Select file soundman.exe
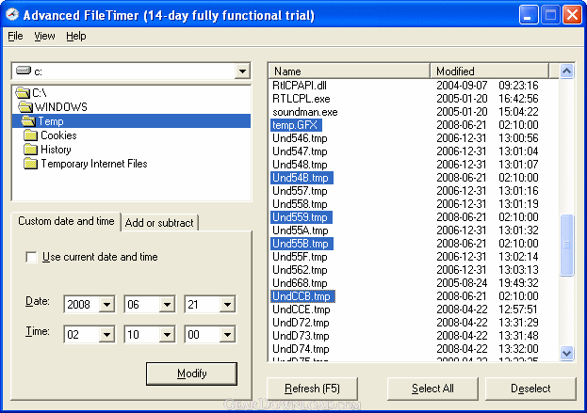The image size is (587, 413). [x=305, y=112]
